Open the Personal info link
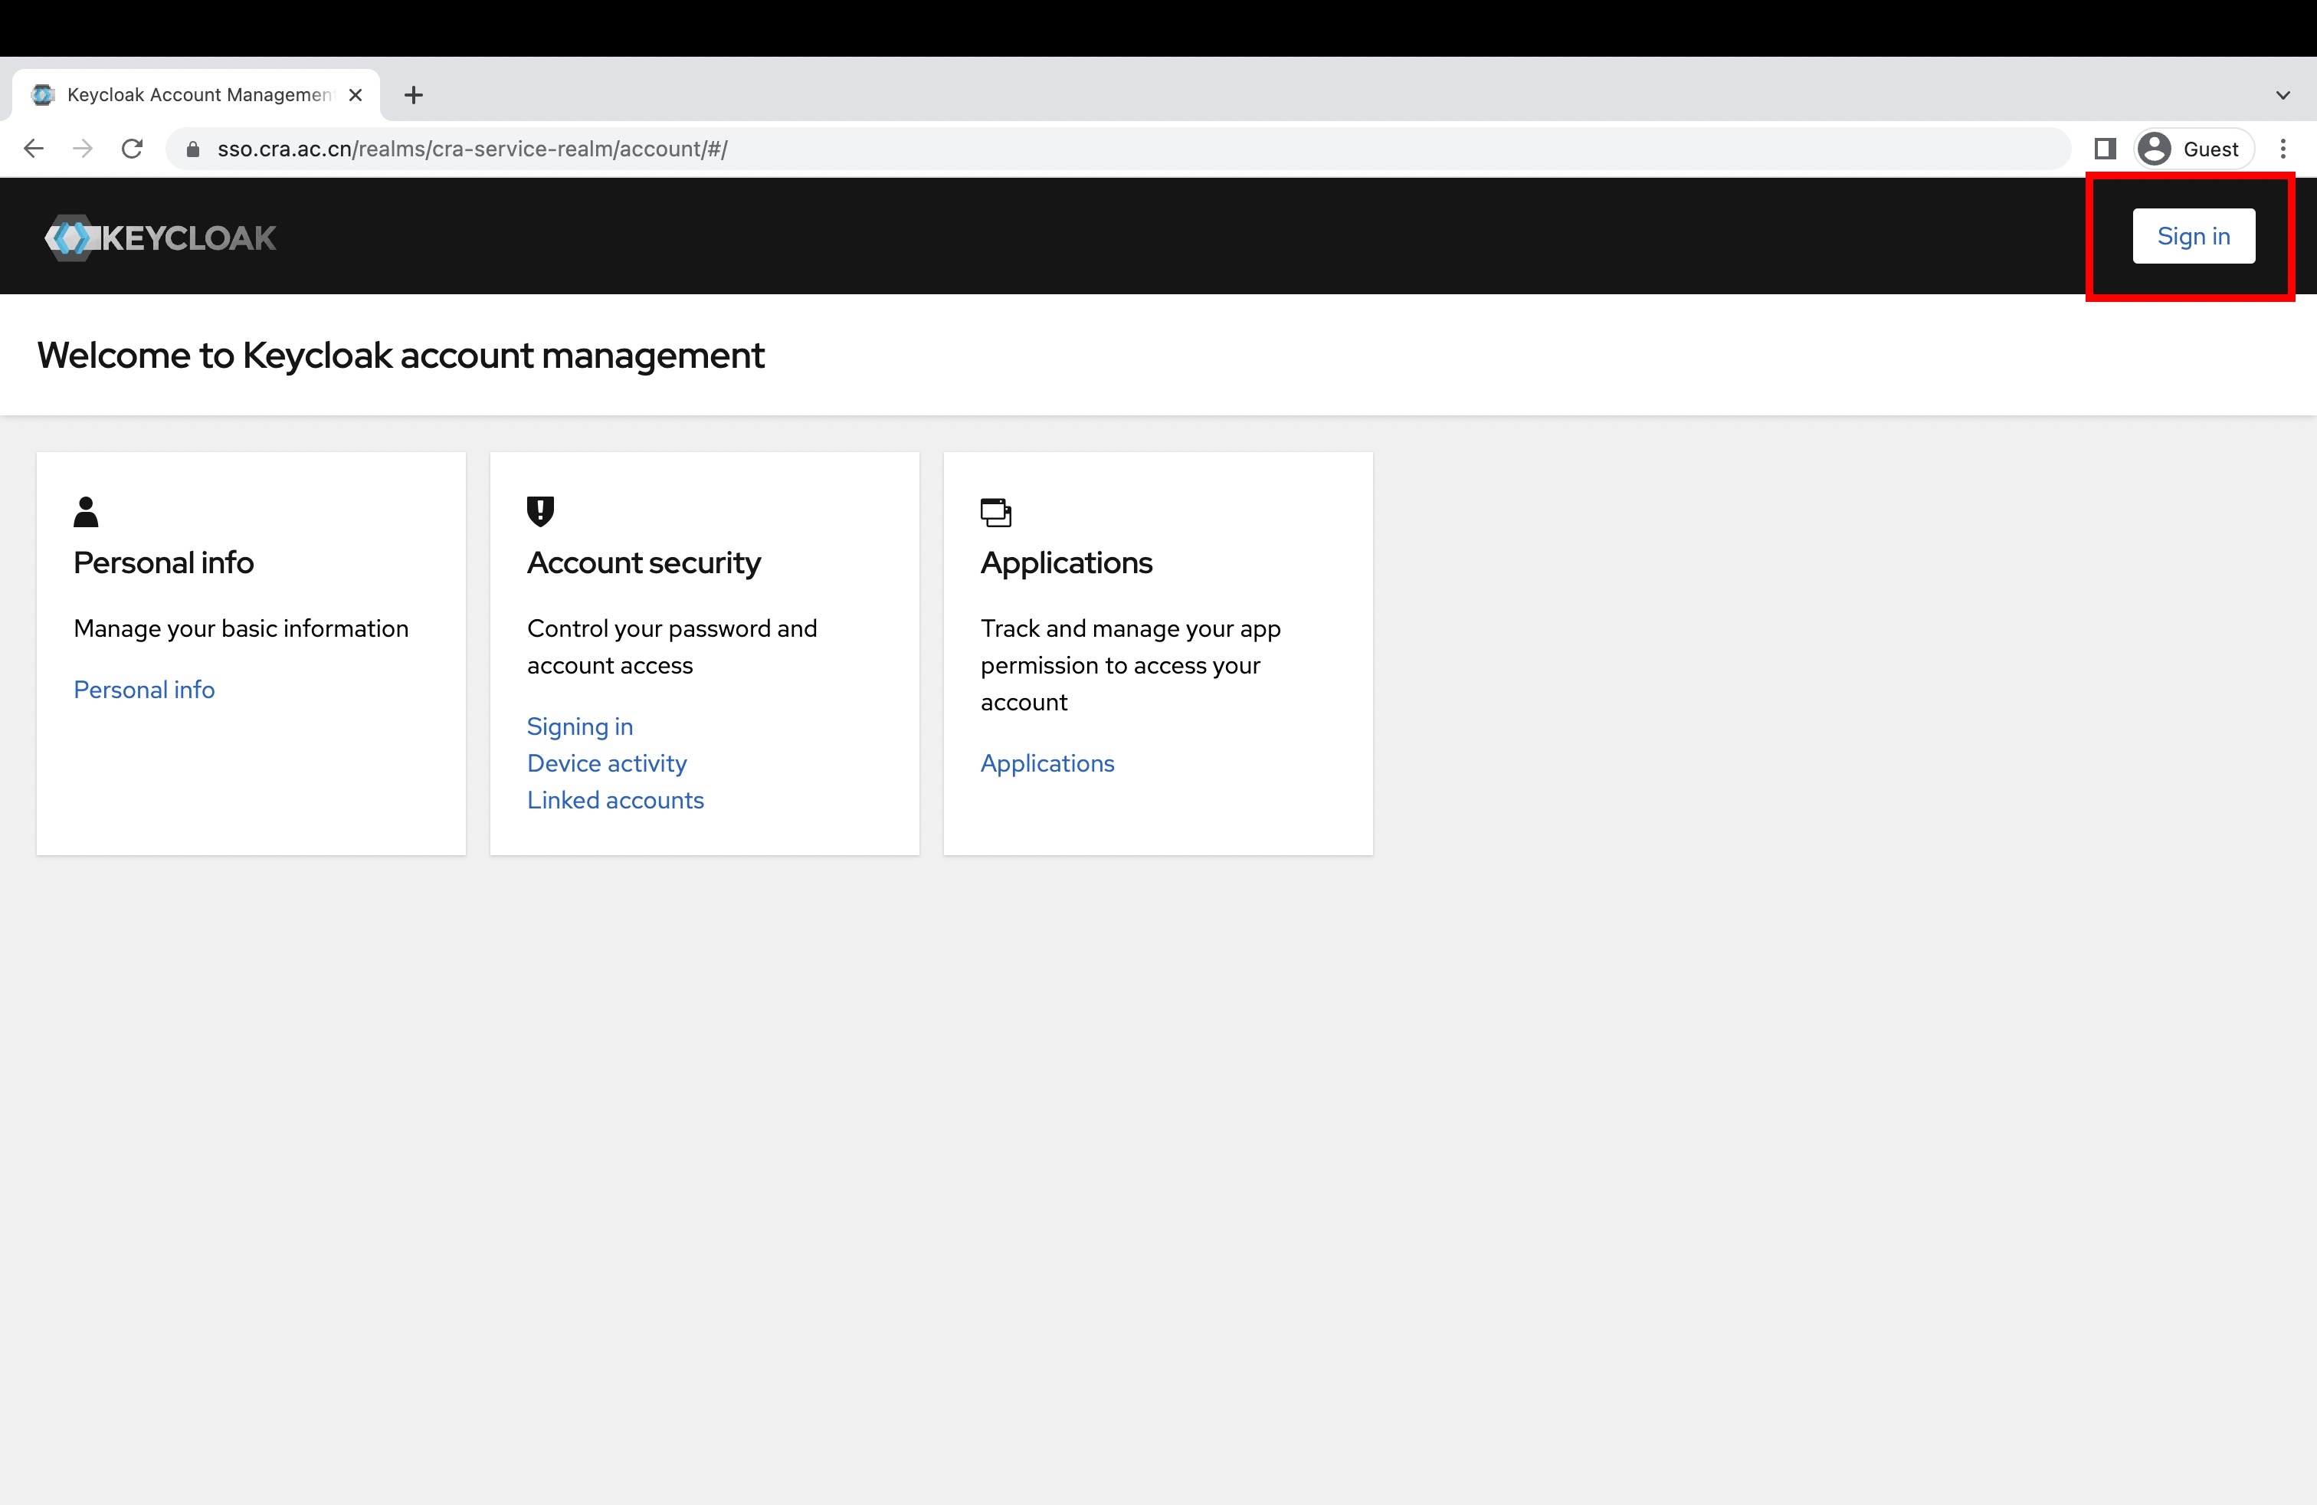2317x1505 pixels. pos(144,689)
